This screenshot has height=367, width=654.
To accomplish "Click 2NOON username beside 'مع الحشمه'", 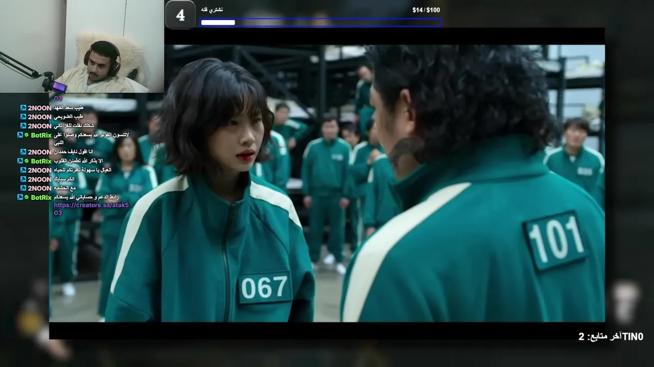I will pos(39,188).
